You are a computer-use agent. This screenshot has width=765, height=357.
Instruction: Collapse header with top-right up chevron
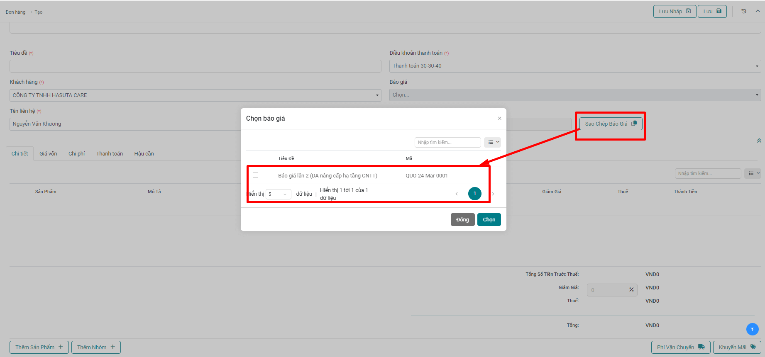click(x=758, y=11)
